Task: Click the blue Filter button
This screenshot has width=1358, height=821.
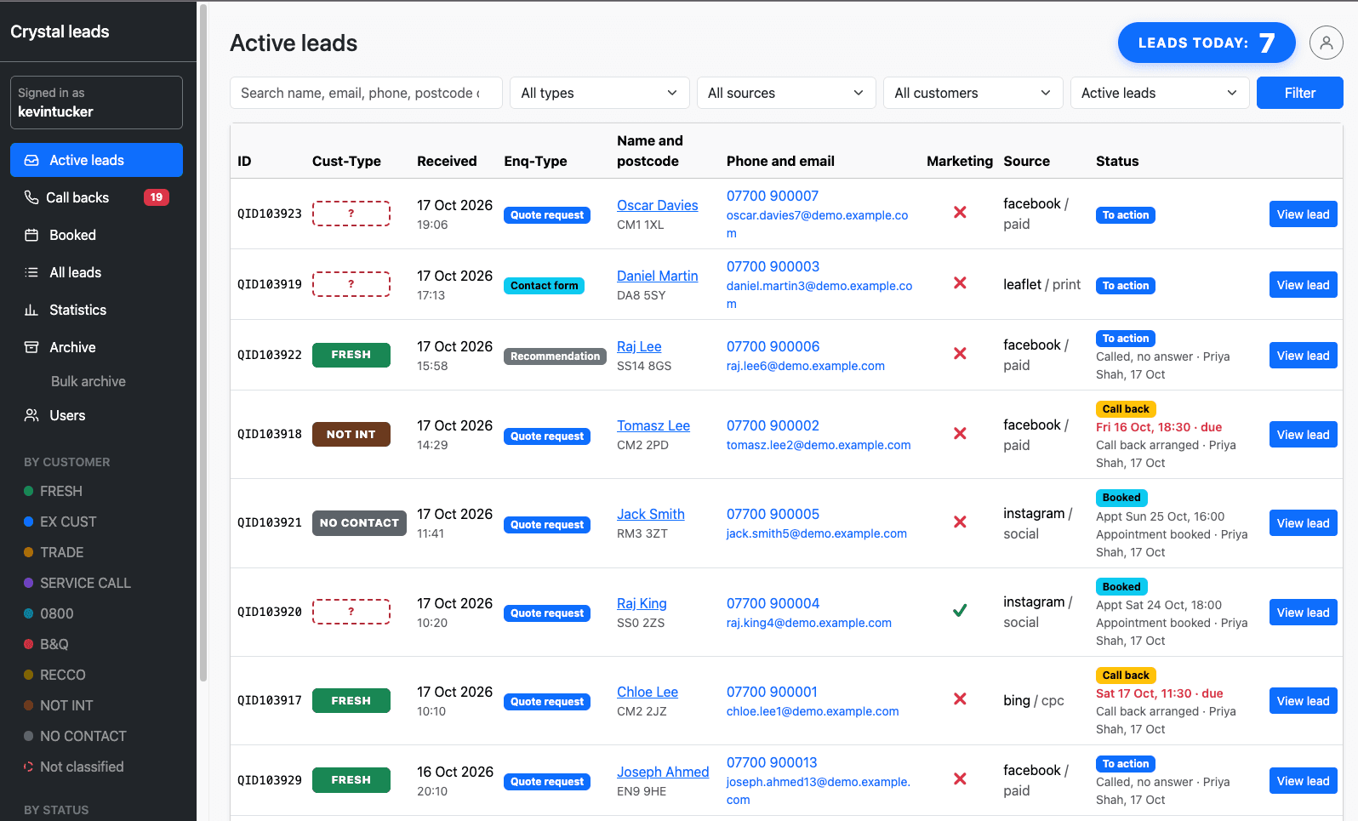Action: pyautogui.click(x=1300, y=93)
